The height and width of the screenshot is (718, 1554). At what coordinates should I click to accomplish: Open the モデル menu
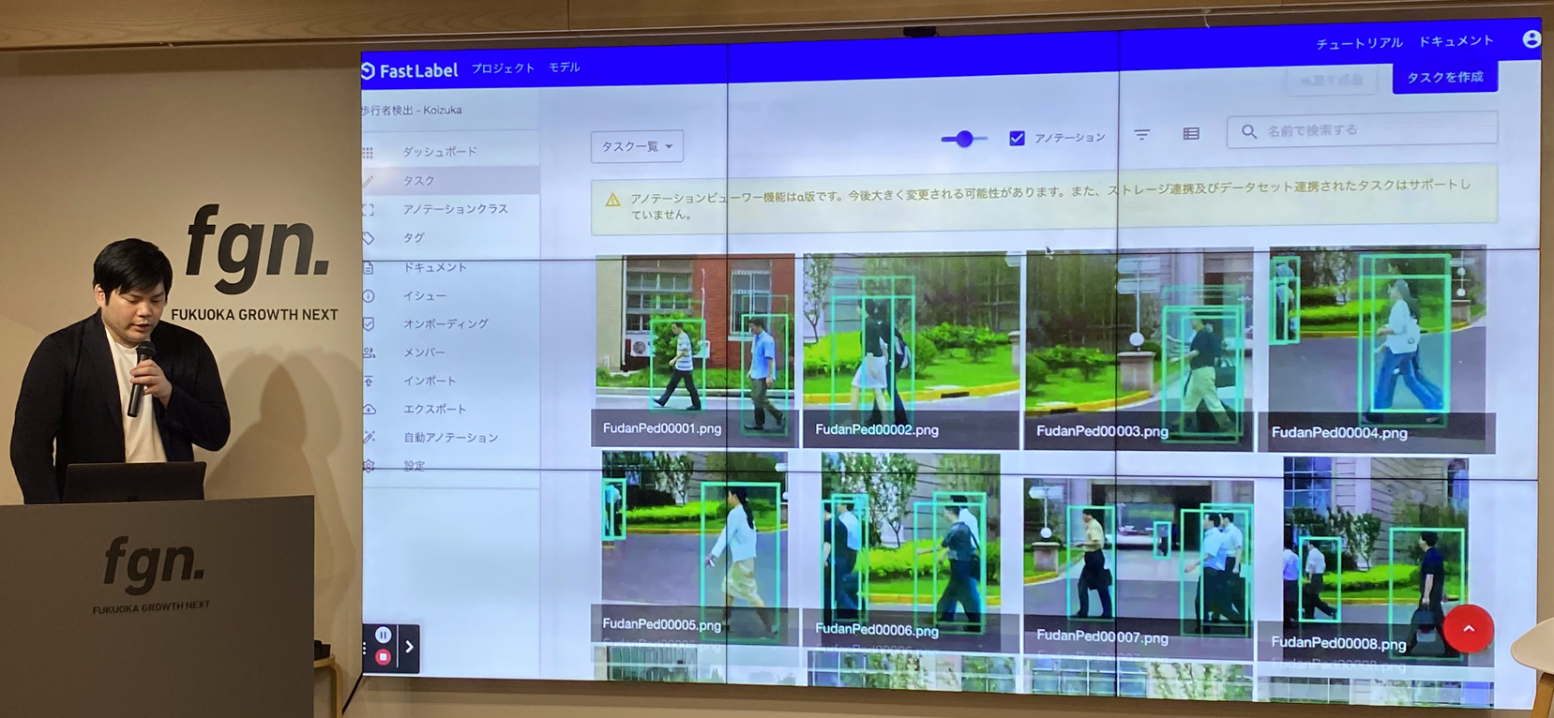coord(565,67)
